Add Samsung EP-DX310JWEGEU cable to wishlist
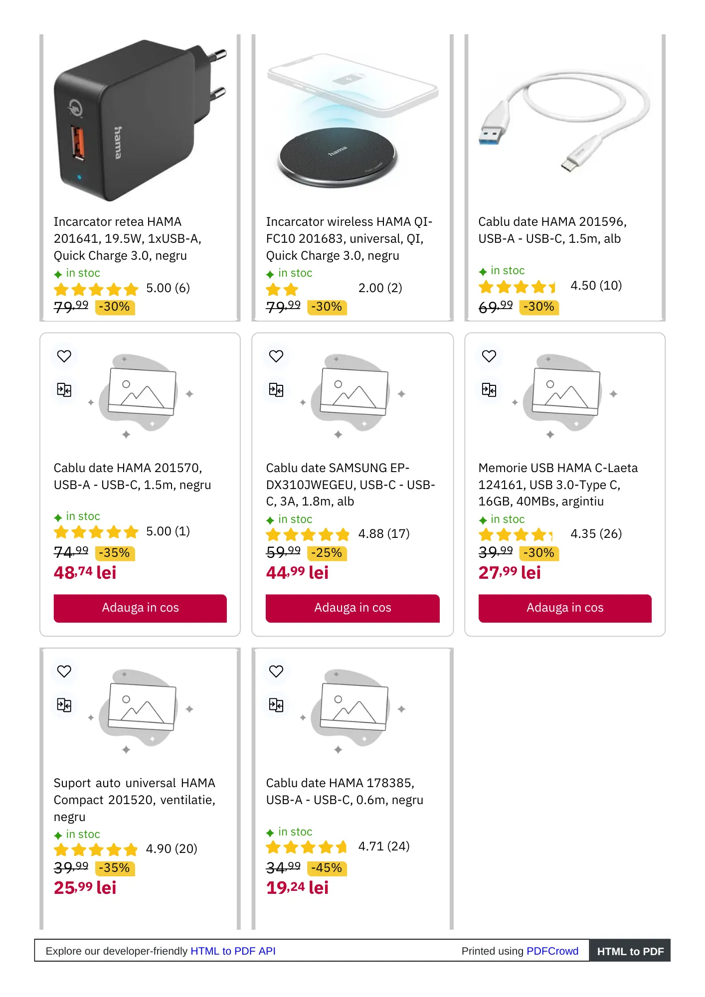Screen dimensions: 705x997 coord(276,356)
